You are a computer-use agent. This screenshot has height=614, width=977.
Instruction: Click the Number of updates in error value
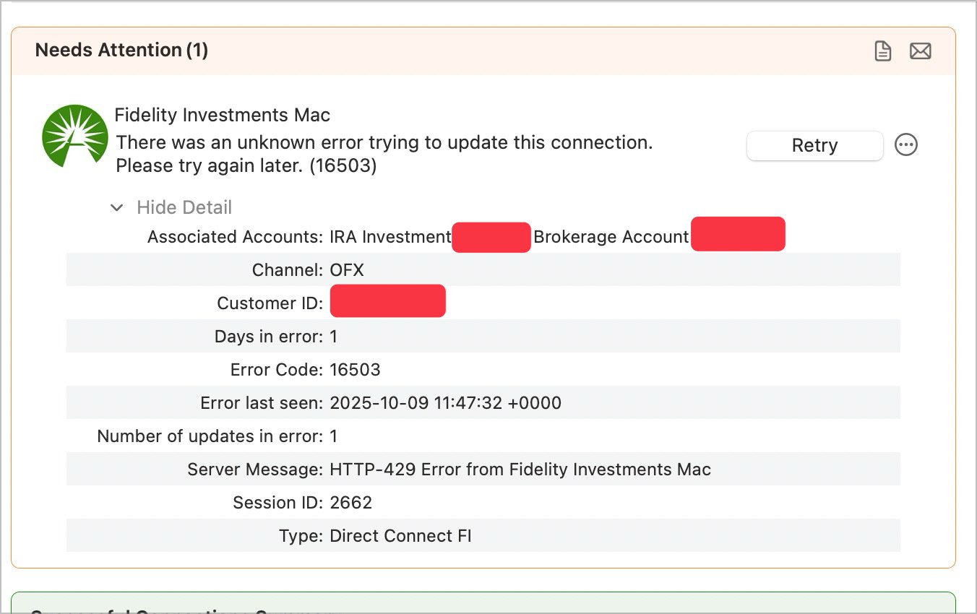[334, 436]
